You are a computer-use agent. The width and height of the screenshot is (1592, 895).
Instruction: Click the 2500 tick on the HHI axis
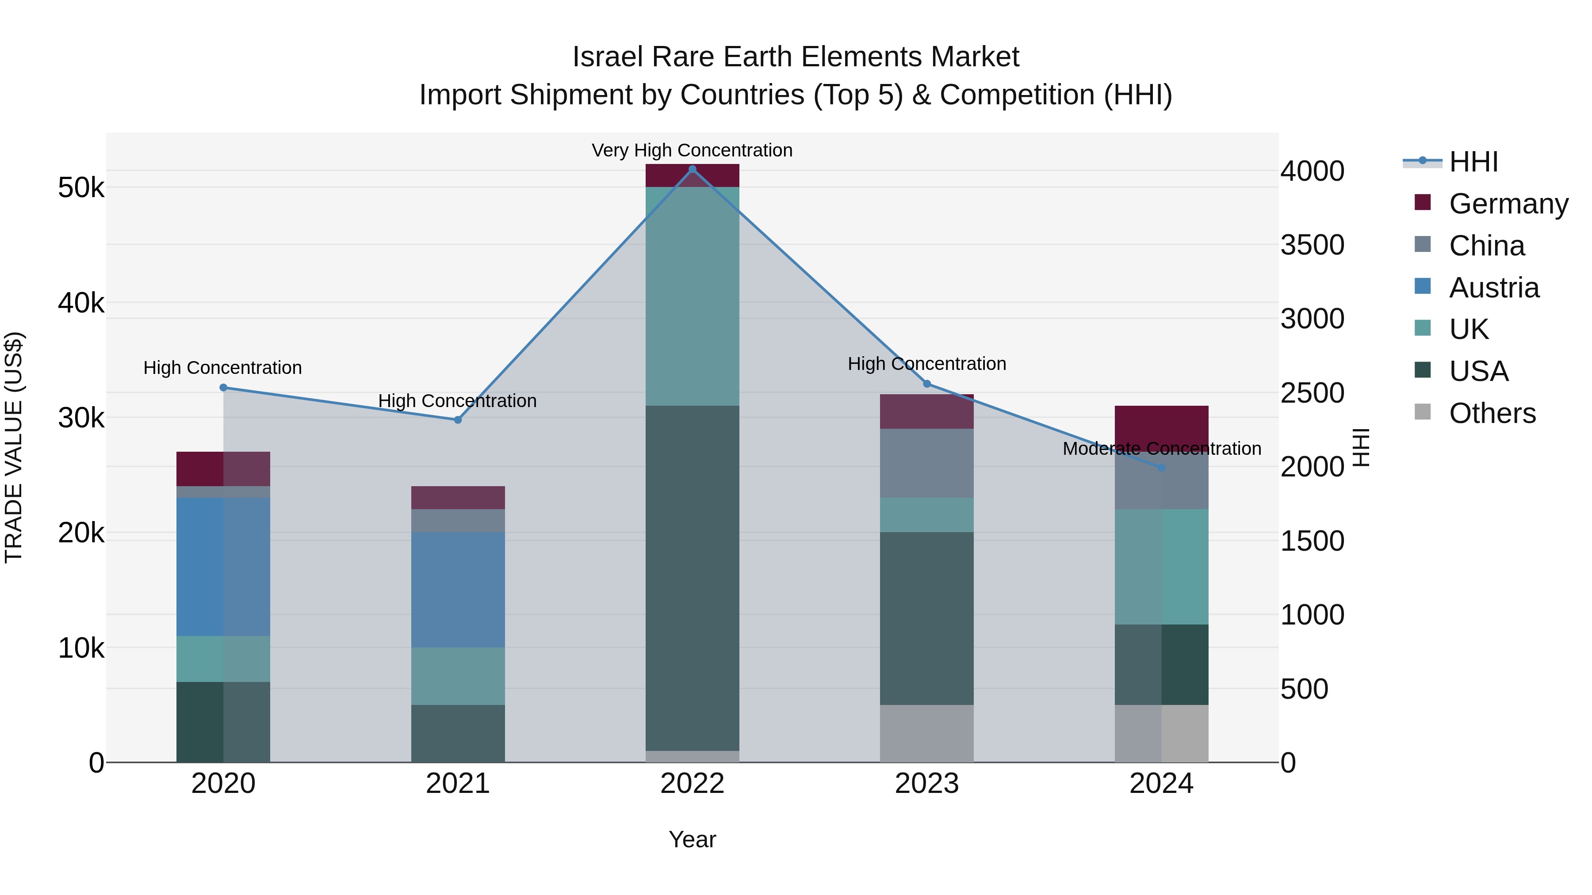pos(1313,393)
